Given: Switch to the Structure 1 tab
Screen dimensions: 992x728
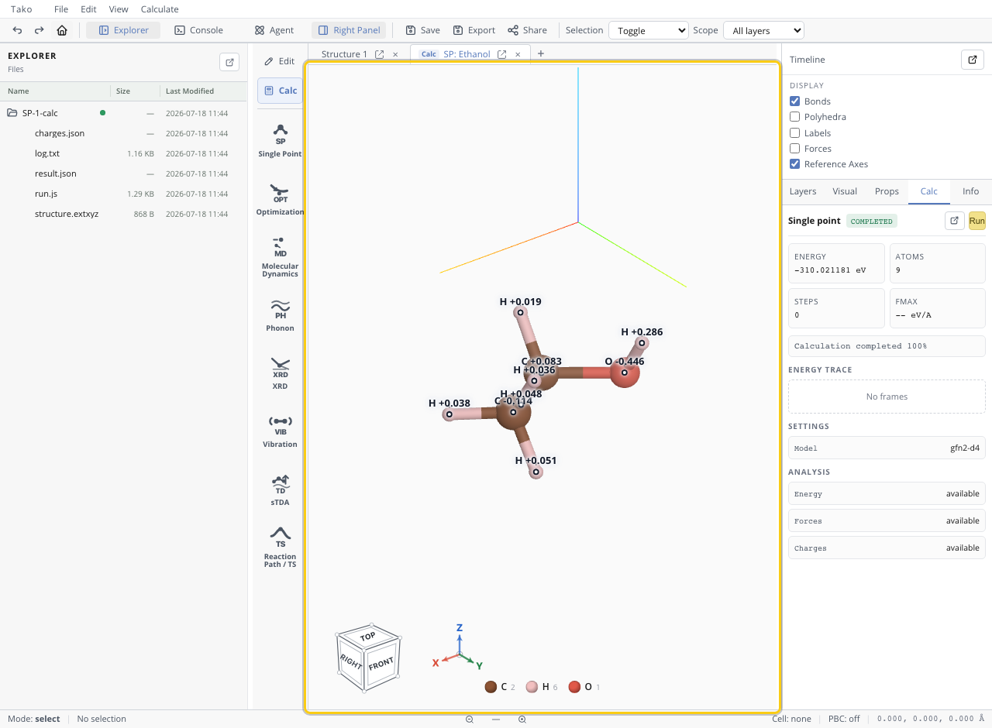Looking at the screenshot, I should click(x=344, y=54).
